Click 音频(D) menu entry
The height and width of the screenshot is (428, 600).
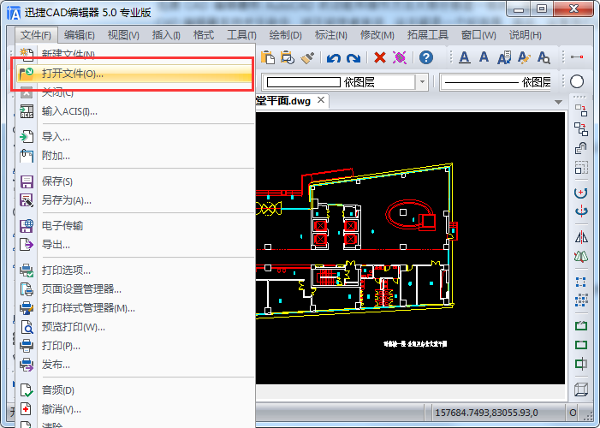point(134,390)
